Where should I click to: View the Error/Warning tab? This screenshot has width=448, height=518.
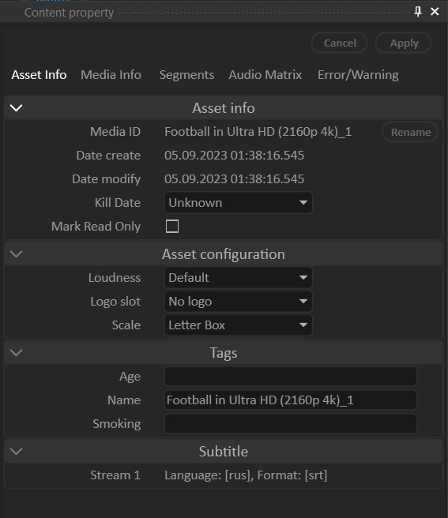click(358, 75)
